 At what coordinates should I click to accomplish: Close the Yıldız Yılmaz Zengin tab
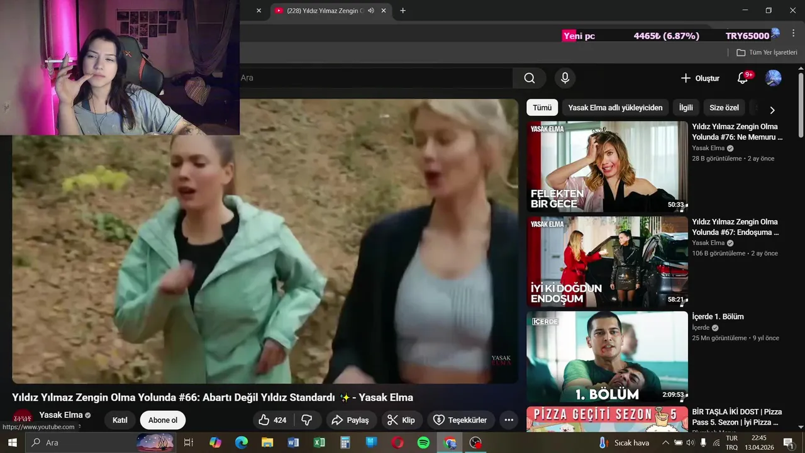point(384,11)
